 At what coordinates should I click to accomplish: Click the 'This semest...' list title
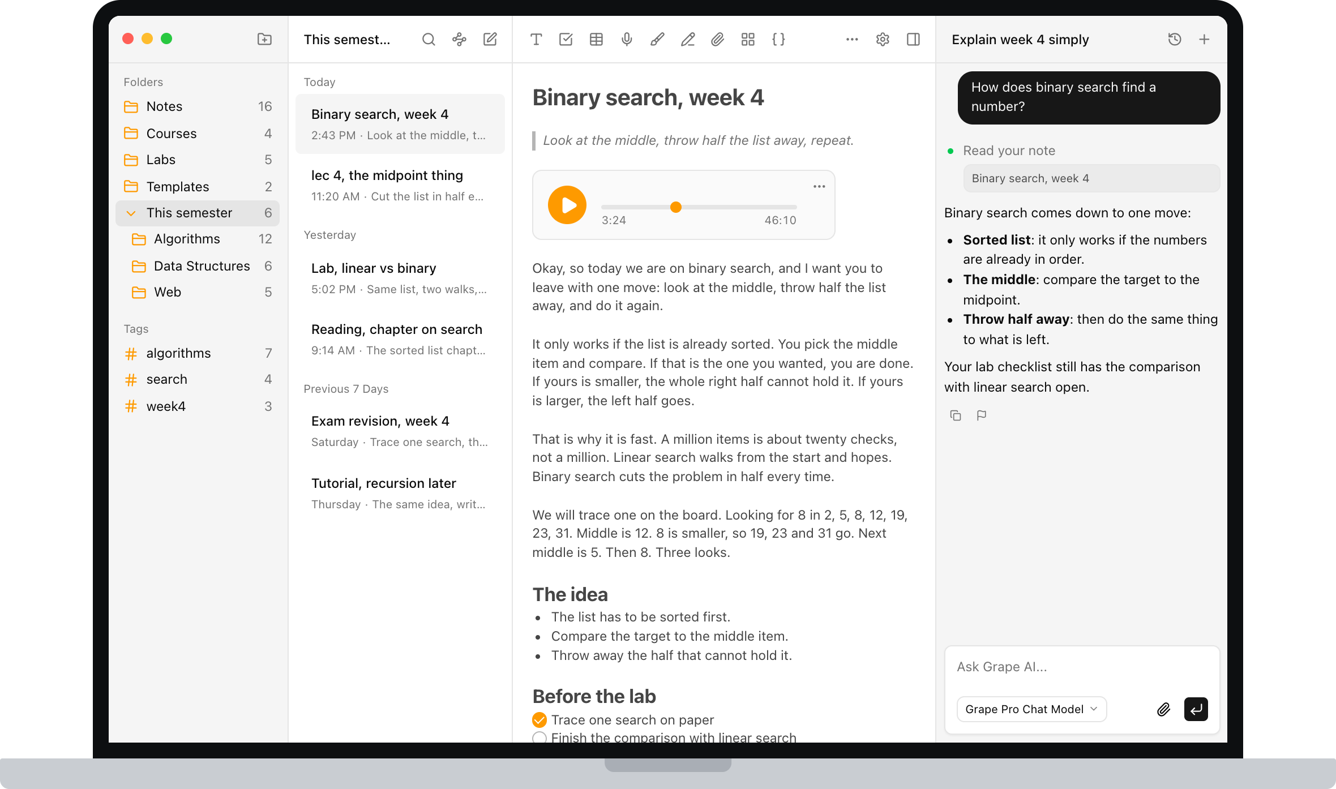click(347, 40)
